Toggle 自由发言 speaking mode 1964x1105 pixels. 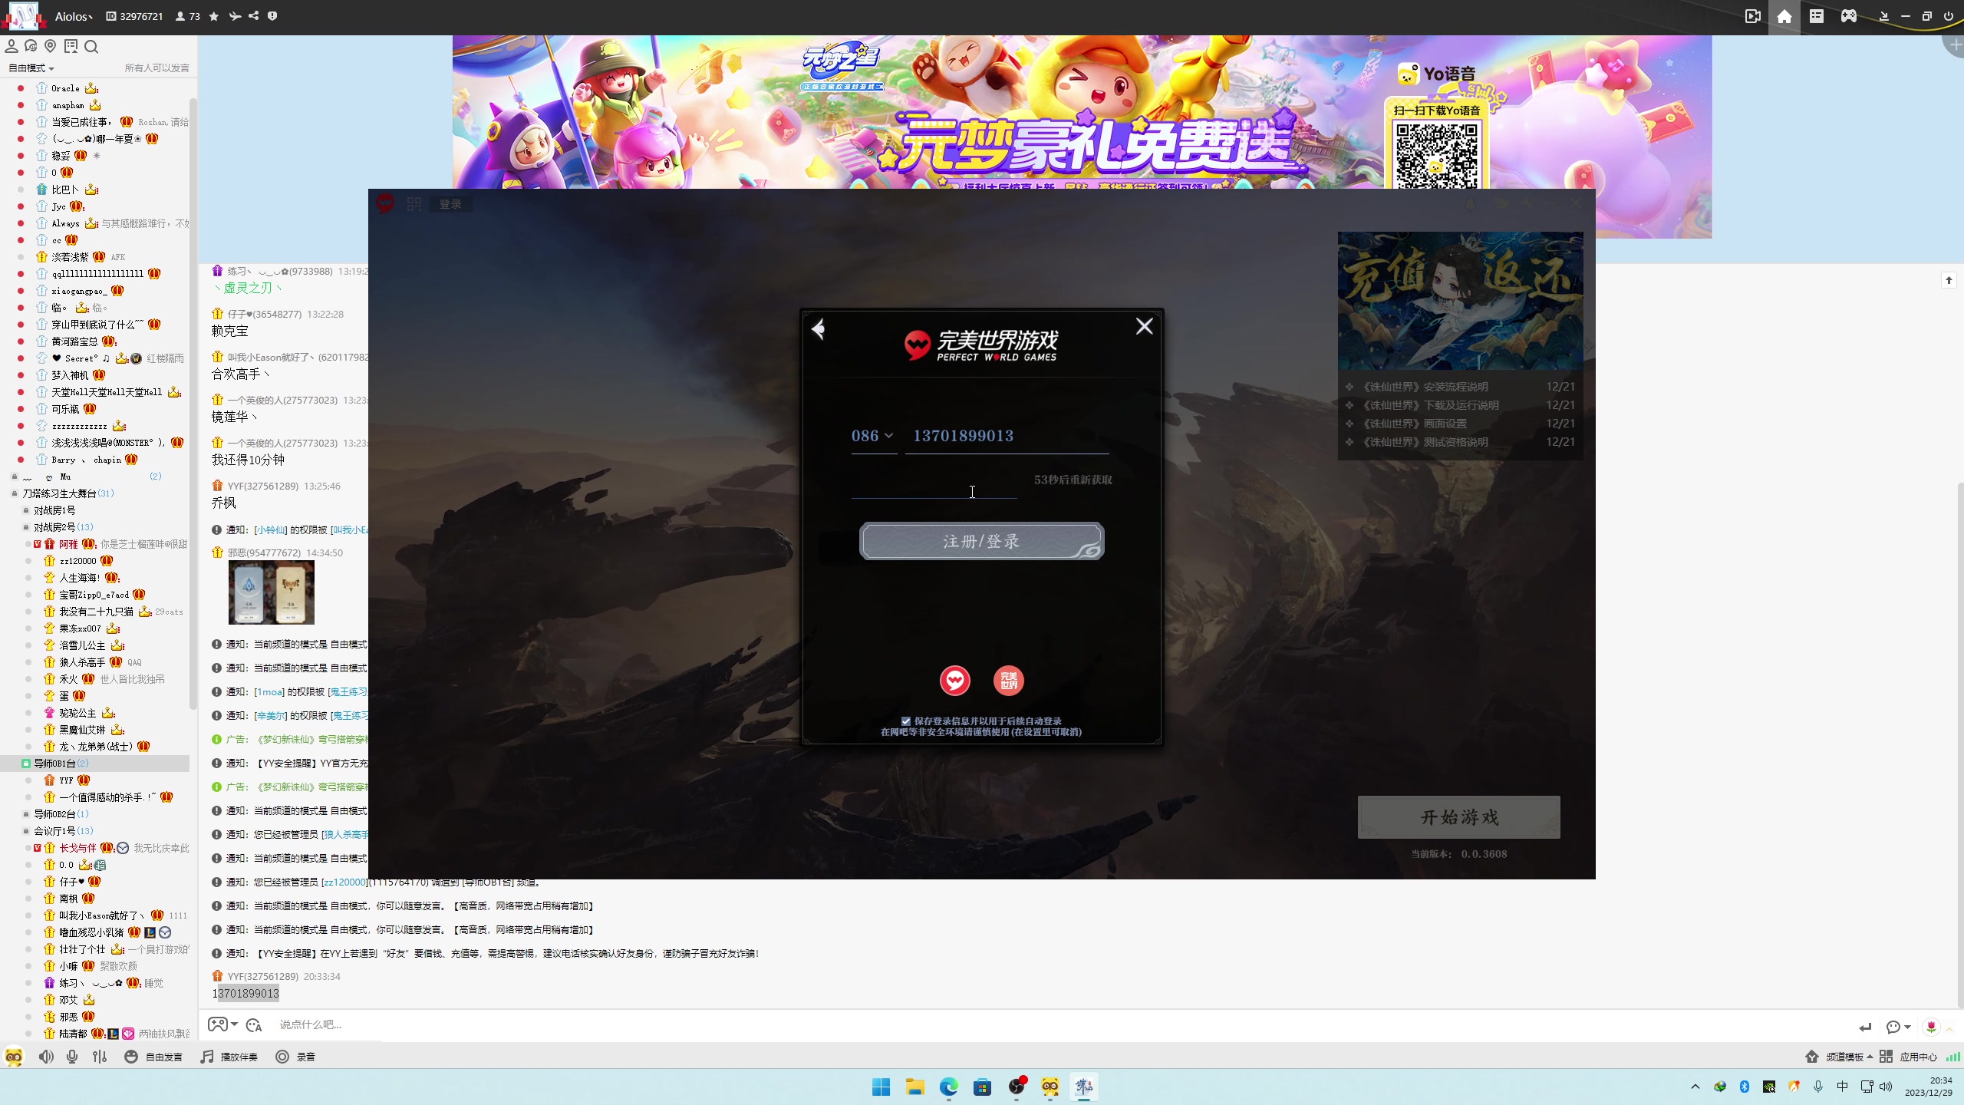click(153, 1057)
